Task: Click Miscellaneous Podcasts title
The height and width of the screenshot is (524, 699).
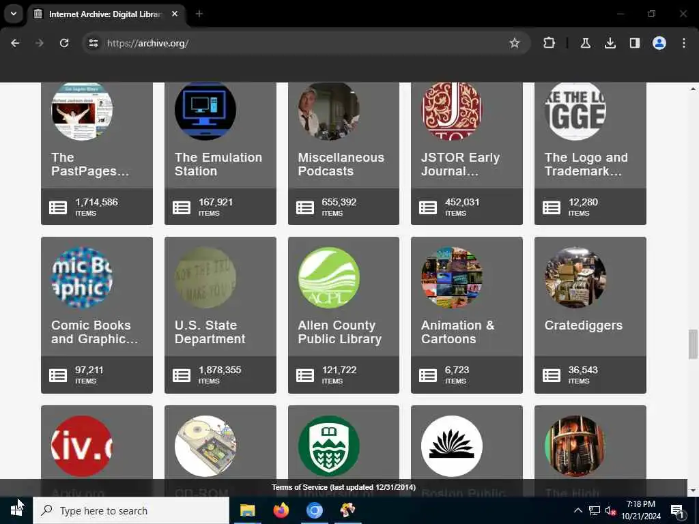Action: click(341, 164)
